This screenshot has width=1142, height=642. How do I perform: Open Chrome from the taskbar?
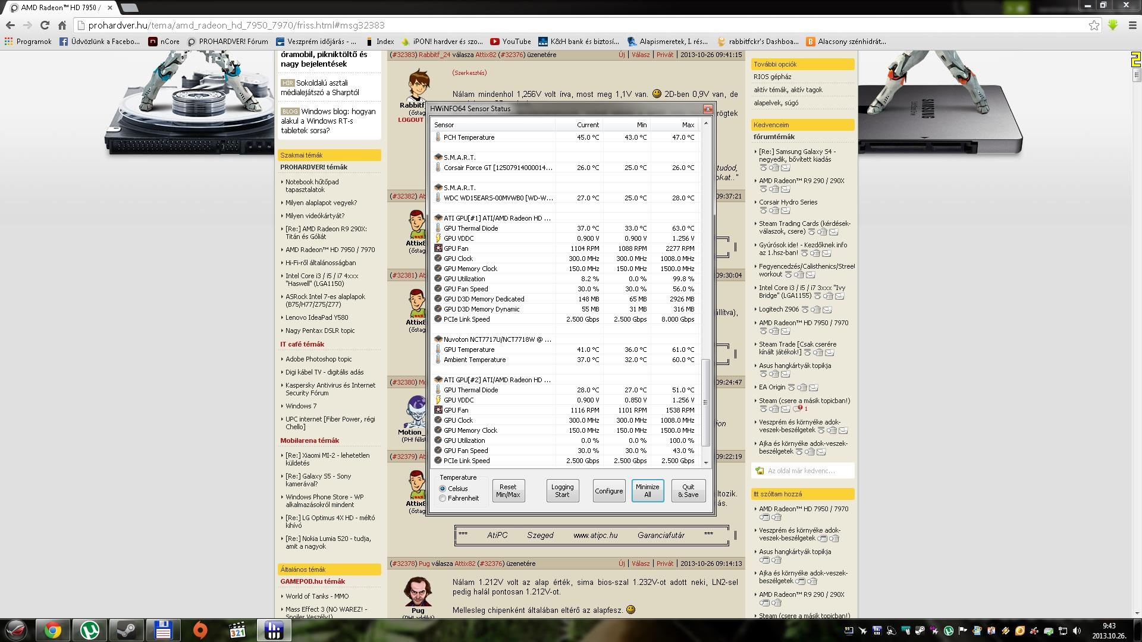coord(52,630)
